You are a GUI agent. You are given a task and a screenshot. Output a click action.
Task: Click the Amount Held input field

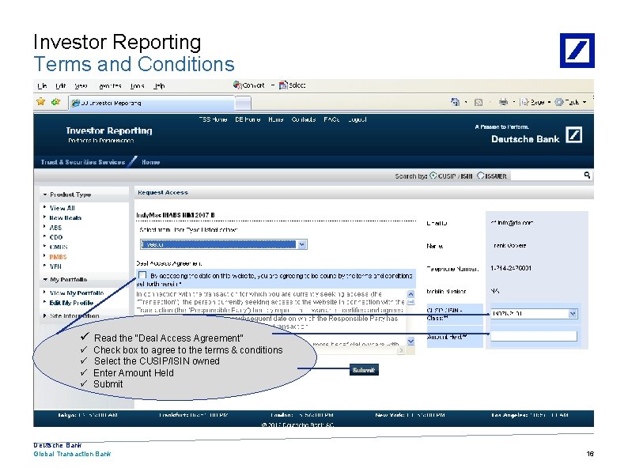point(534,336)
